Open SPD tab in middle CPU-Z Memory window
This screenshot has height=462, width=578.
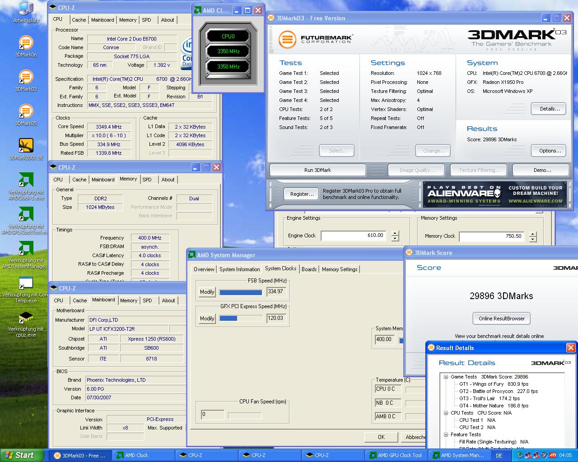click(147, 180)
